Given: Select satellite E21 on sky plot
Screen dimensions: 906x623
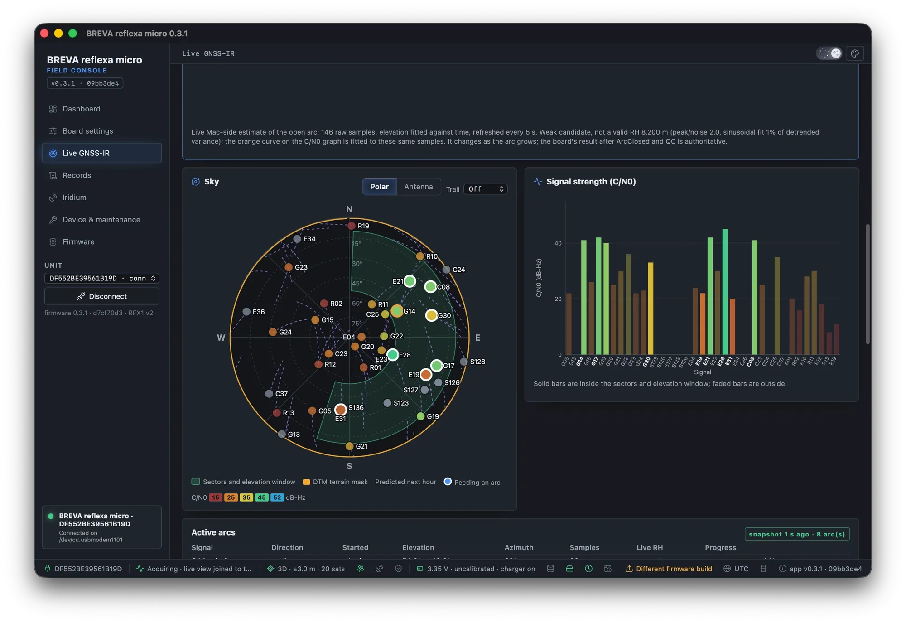Looking at the screenshot, I should (410, 281).
